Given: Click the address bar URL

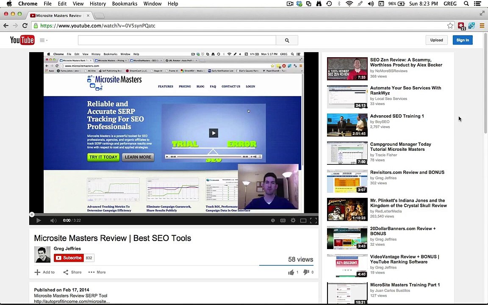Looking at the screenshot, I should click(x=98, y=25).
